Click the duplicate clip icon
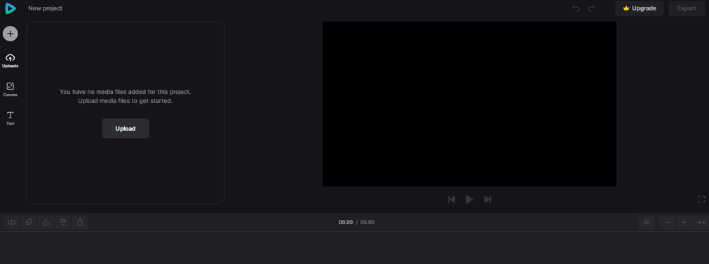 point(29,222)
